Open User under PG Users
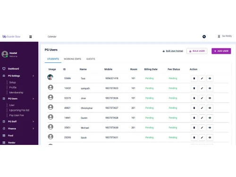The height and width of the screenshot is (177, 236). 12,105
